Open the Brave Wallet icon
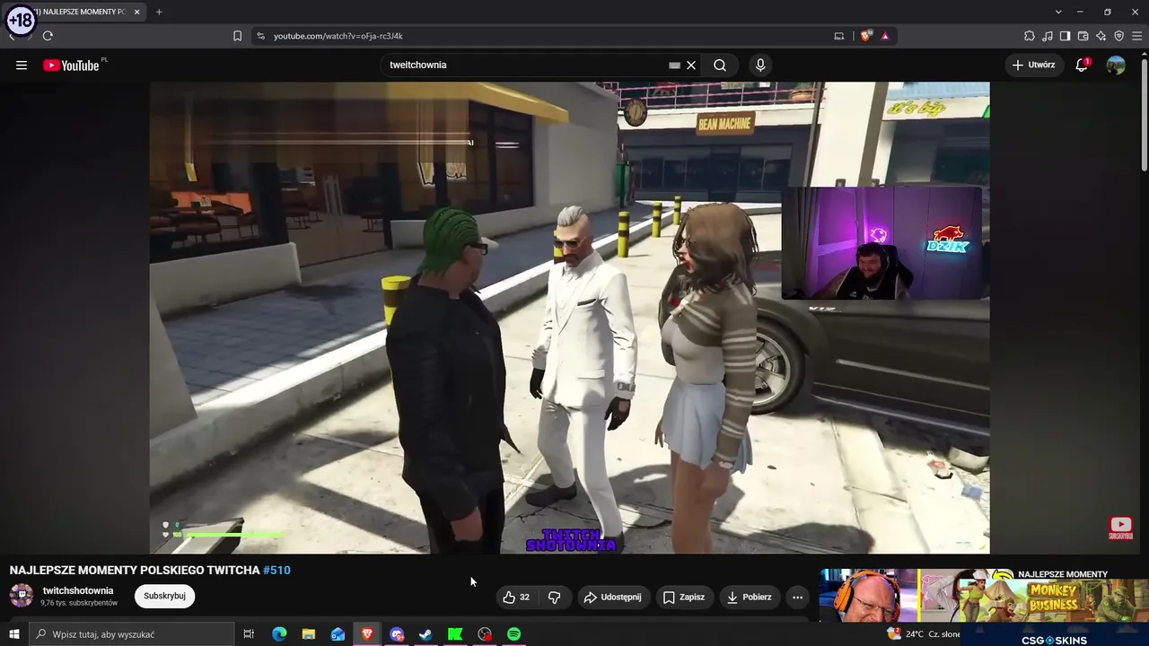This screenshot has width=1149, height=646. tap(1083, 36)
